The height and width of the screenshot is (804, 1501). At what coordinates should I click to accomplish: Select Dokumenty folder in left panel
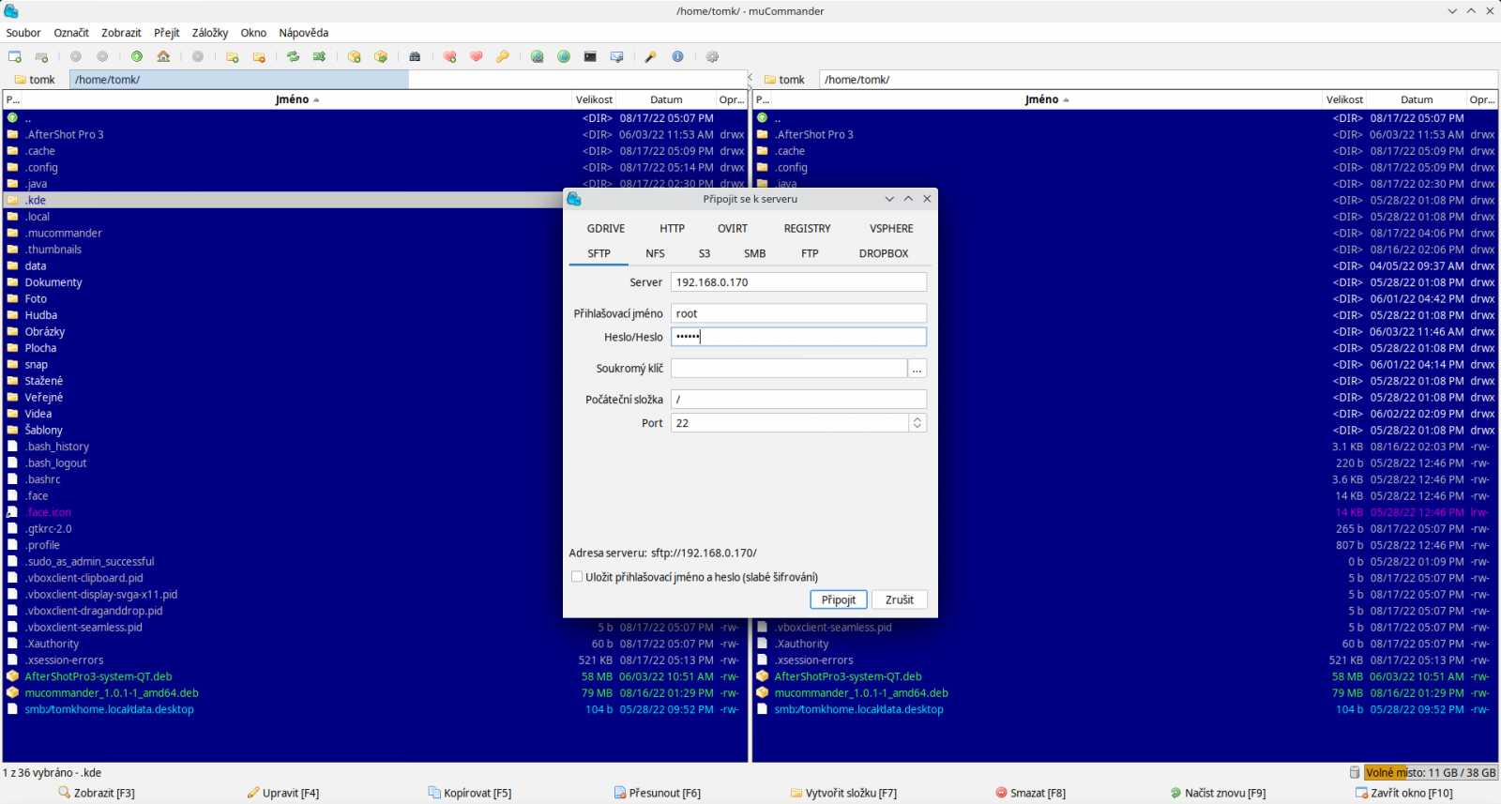tap(53, 282)
